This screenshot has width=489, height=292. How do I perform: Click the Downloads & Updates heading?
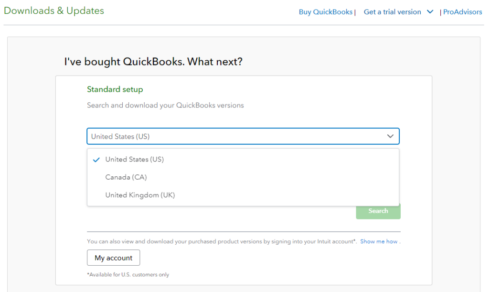point(53,11)
